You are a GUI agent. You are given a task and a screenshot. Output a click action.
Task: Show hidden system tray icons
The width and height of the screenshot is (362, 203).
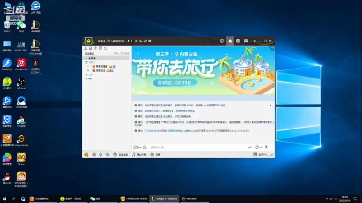click(327, 199)
